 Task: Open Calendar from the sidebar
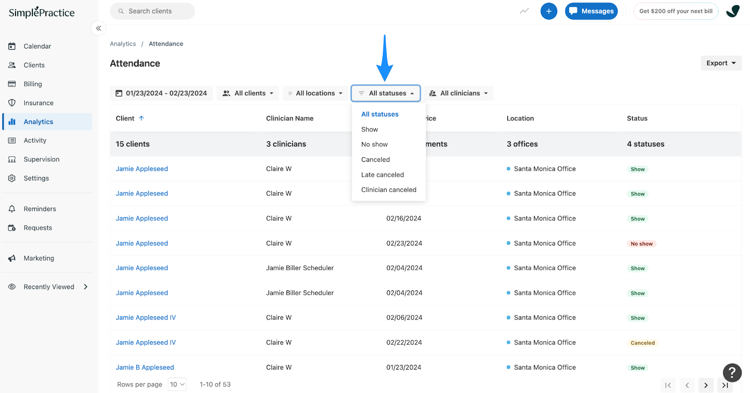tap(37, 46)
